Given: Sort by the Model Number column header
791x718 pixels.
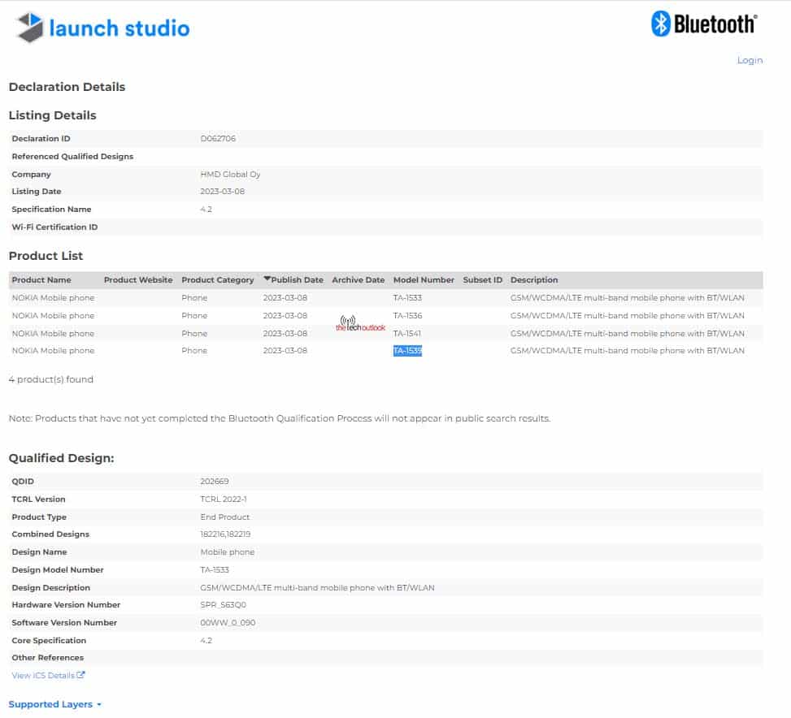Looking at the screenshot, I should pyautogui.click(x=424, y=279).
